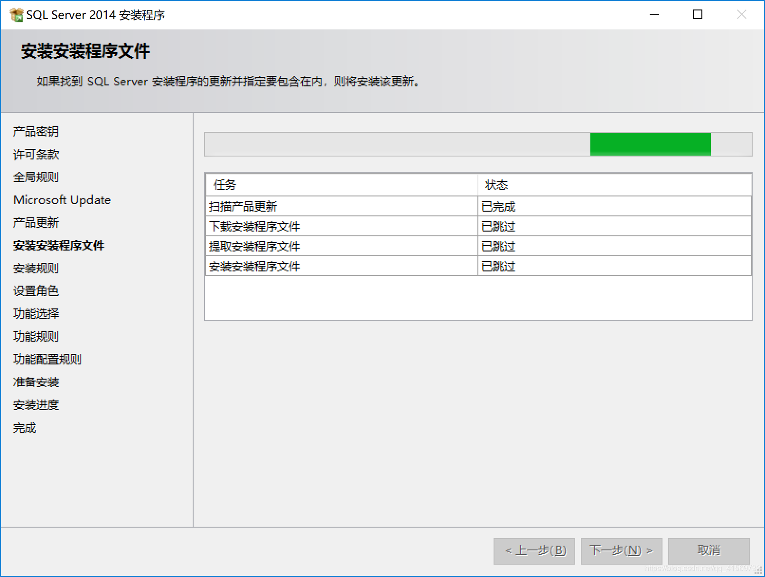This screenshot has height=577, width=765.
Task: Select the 许可条款 step in sidebar
Action: [36, 154]
